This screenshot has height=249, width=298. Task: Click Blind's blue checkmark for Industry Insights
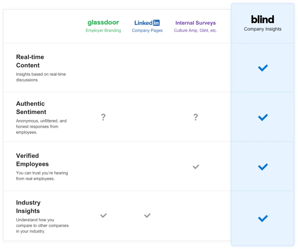263,218
